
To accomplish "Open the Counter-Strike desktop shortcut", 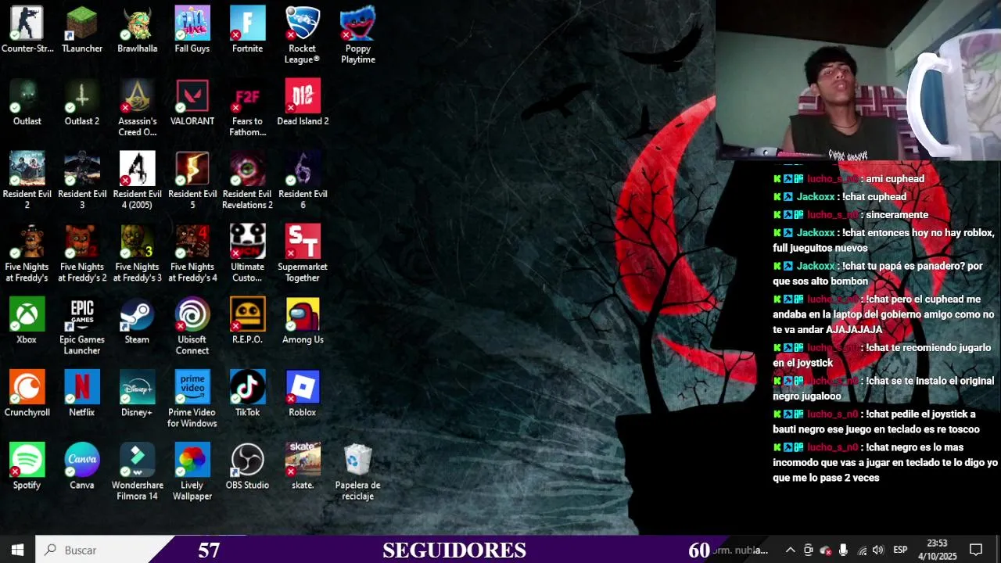I will tap(27, 30).
